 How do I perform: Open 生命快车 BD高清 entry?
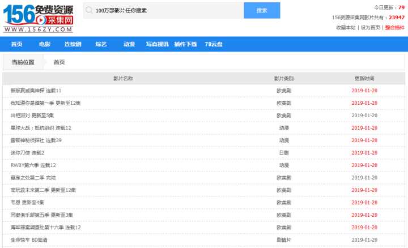[28, 240]
